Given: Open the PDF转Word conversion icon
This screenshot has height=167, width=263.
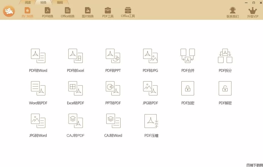Looking at the screenshot, I should 38,56.
